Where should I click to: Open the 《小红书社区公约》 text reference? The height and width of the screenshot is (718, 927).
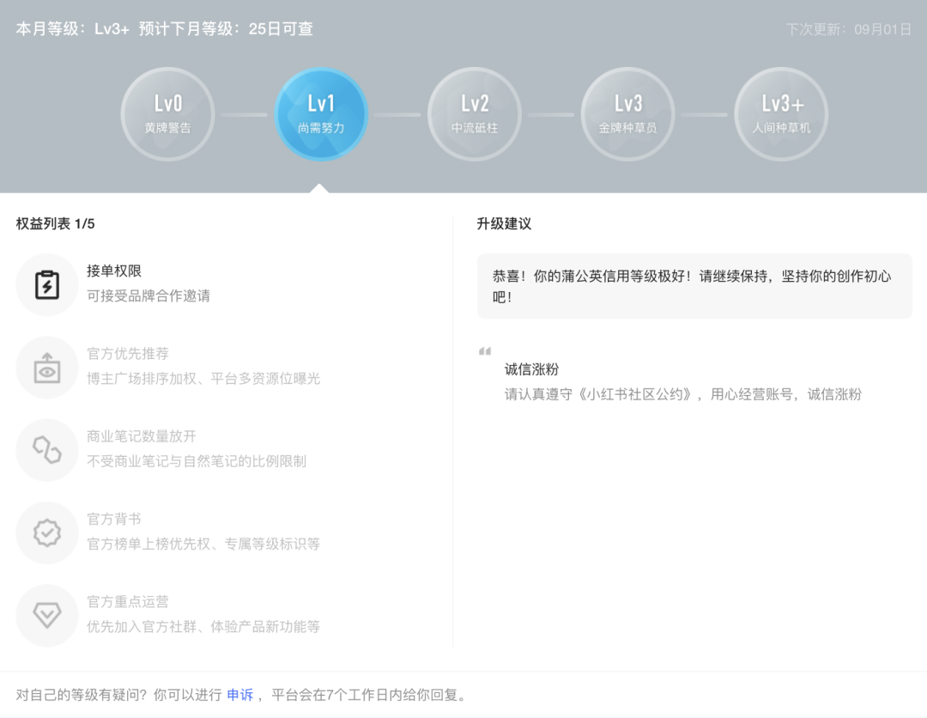coord(635,394)
